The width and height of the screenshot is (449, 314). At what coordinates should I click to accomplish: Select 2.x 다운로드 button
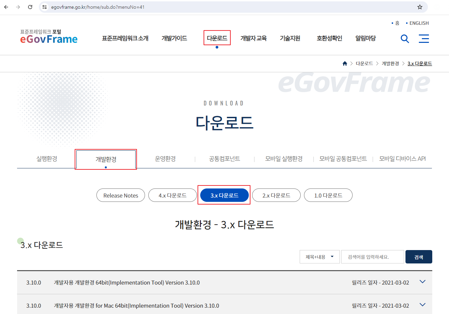(x=276, y=195)
